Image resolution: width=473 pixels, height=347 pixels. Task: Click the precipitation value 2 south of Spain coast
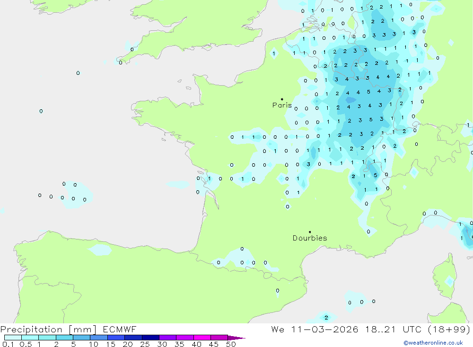coord(326,318)
